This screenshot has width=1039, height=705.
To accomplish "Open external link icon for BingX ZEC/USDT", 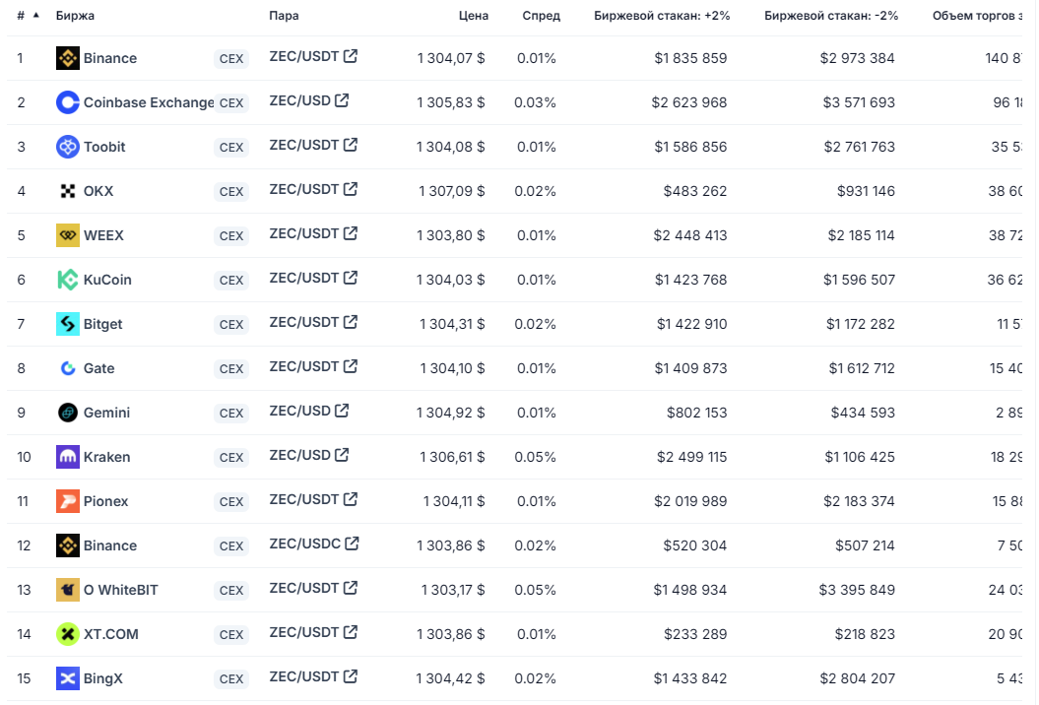I will coord(351,676).
